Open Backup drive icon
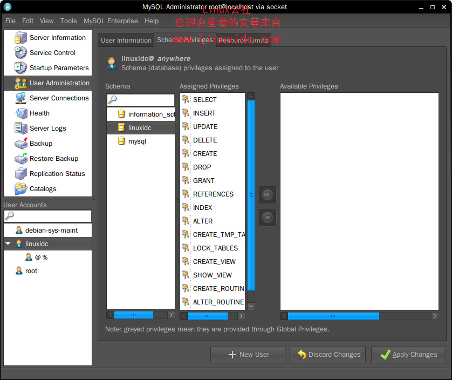 click(20, 144)
